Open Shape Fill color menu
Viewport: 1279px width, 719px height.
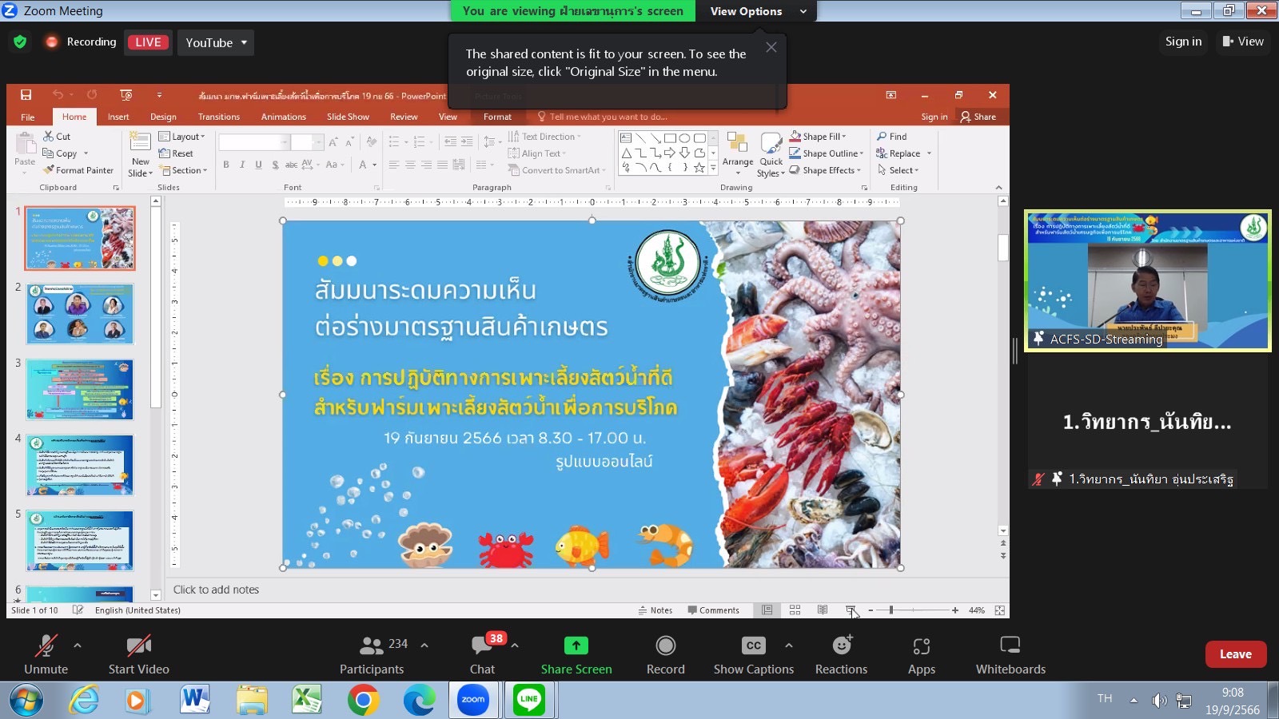818,137
